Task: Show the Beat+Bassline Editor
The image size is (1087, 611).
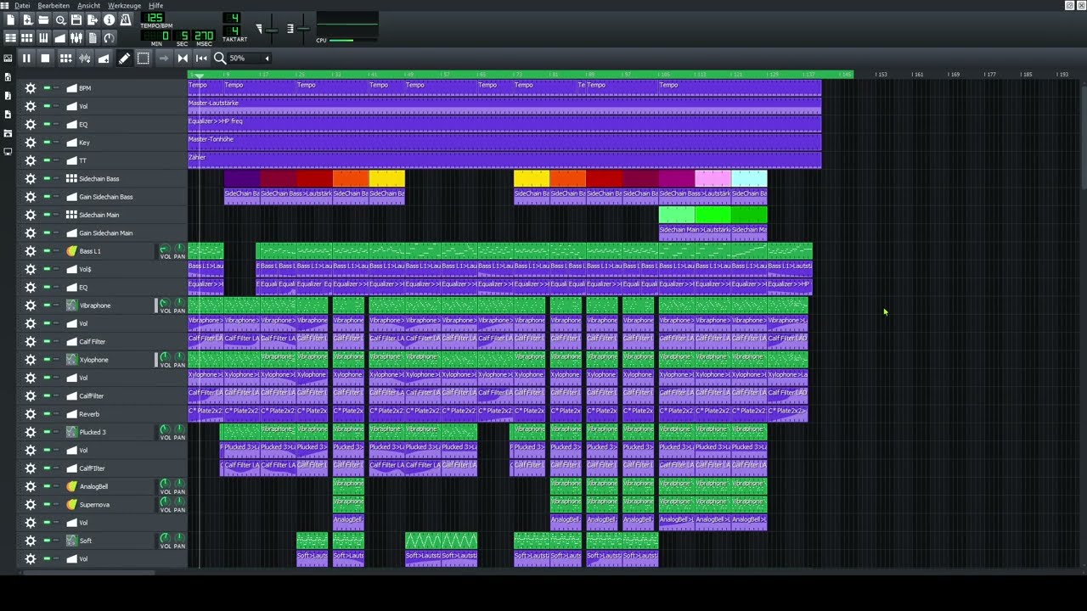Action: 27,37
